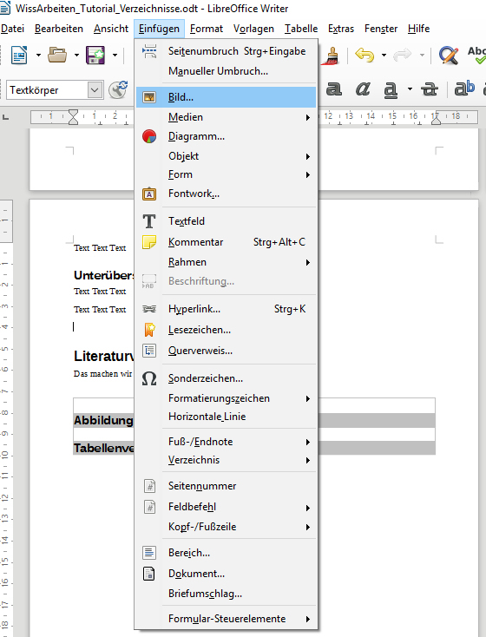
Task: Click the Abbildung index heading in document
Action: tap(103, 420)
